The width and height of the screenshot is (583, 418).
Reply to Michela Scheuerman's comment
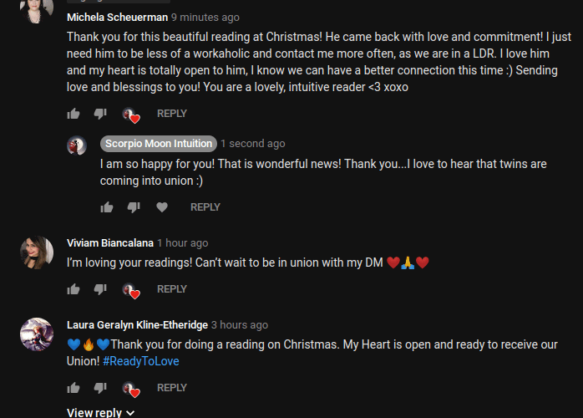tap(172, 114)
